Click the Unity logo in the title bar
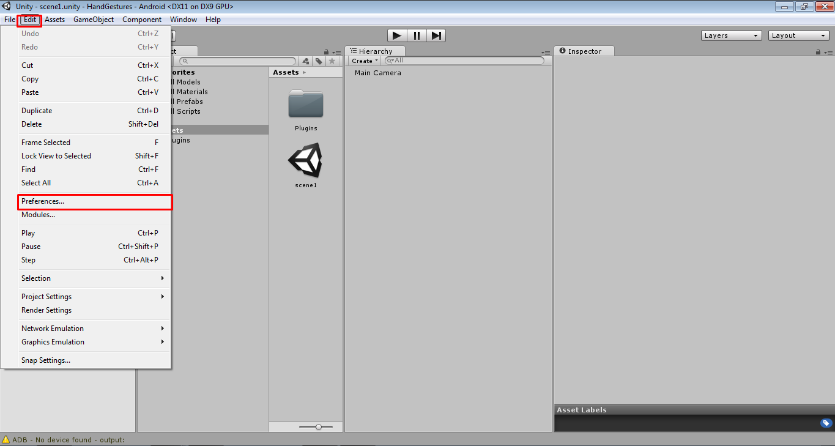 pos(7,7)
